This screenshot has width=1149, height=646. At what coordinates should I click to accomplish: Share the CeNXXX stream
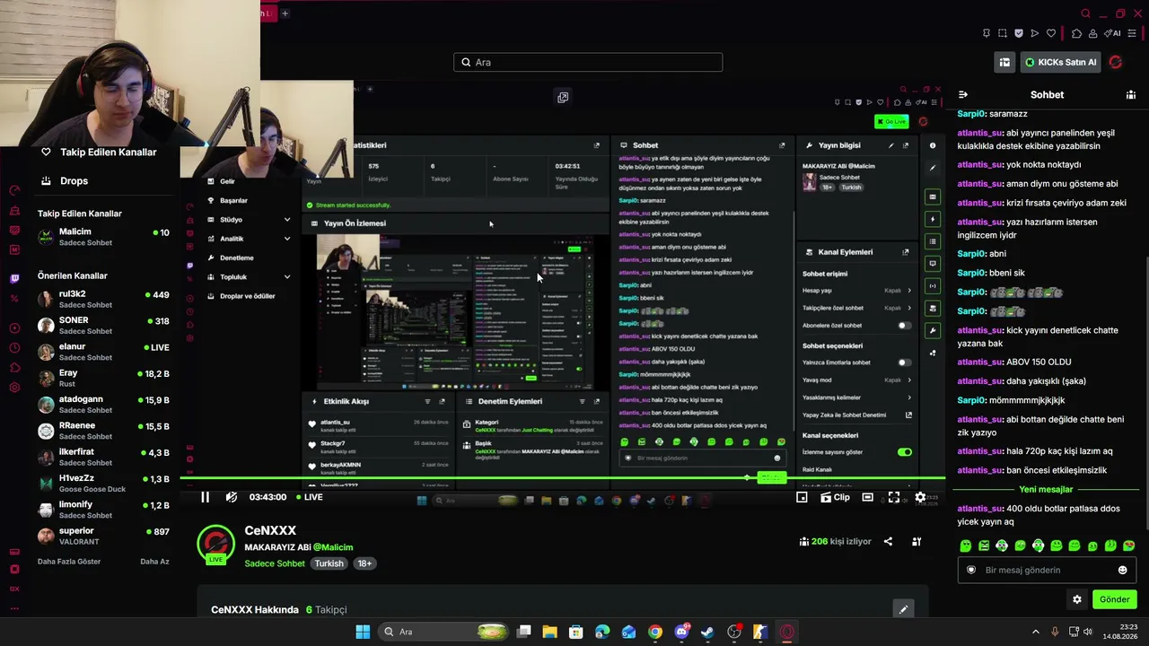pos(888,541)
